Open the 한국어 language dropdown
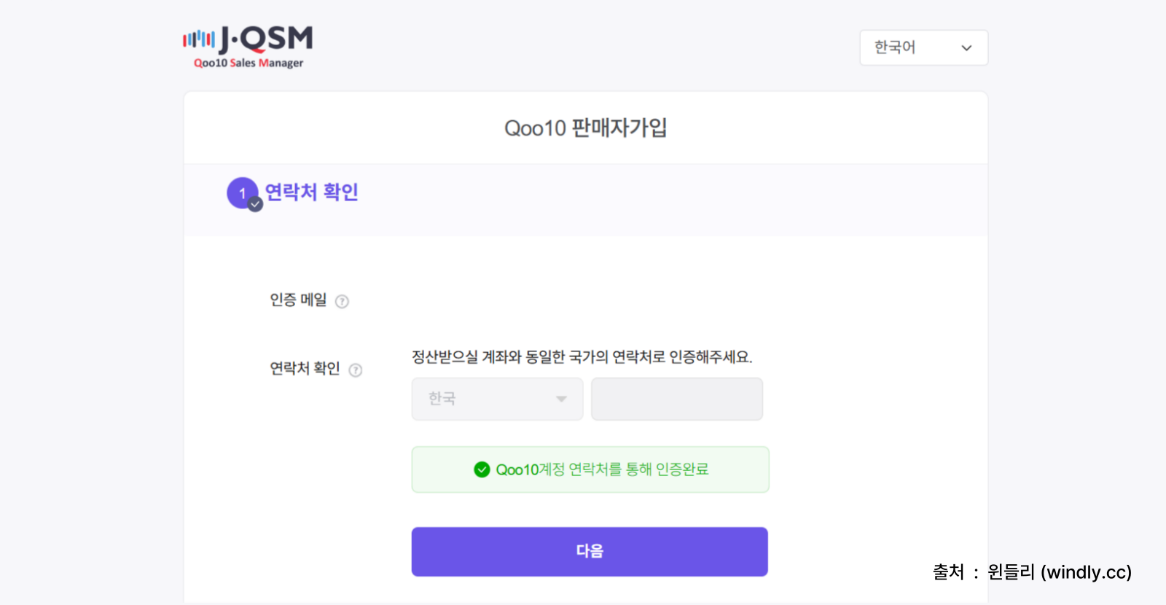Viewport: 1166px width, 605px height. (x=923, y=47)
